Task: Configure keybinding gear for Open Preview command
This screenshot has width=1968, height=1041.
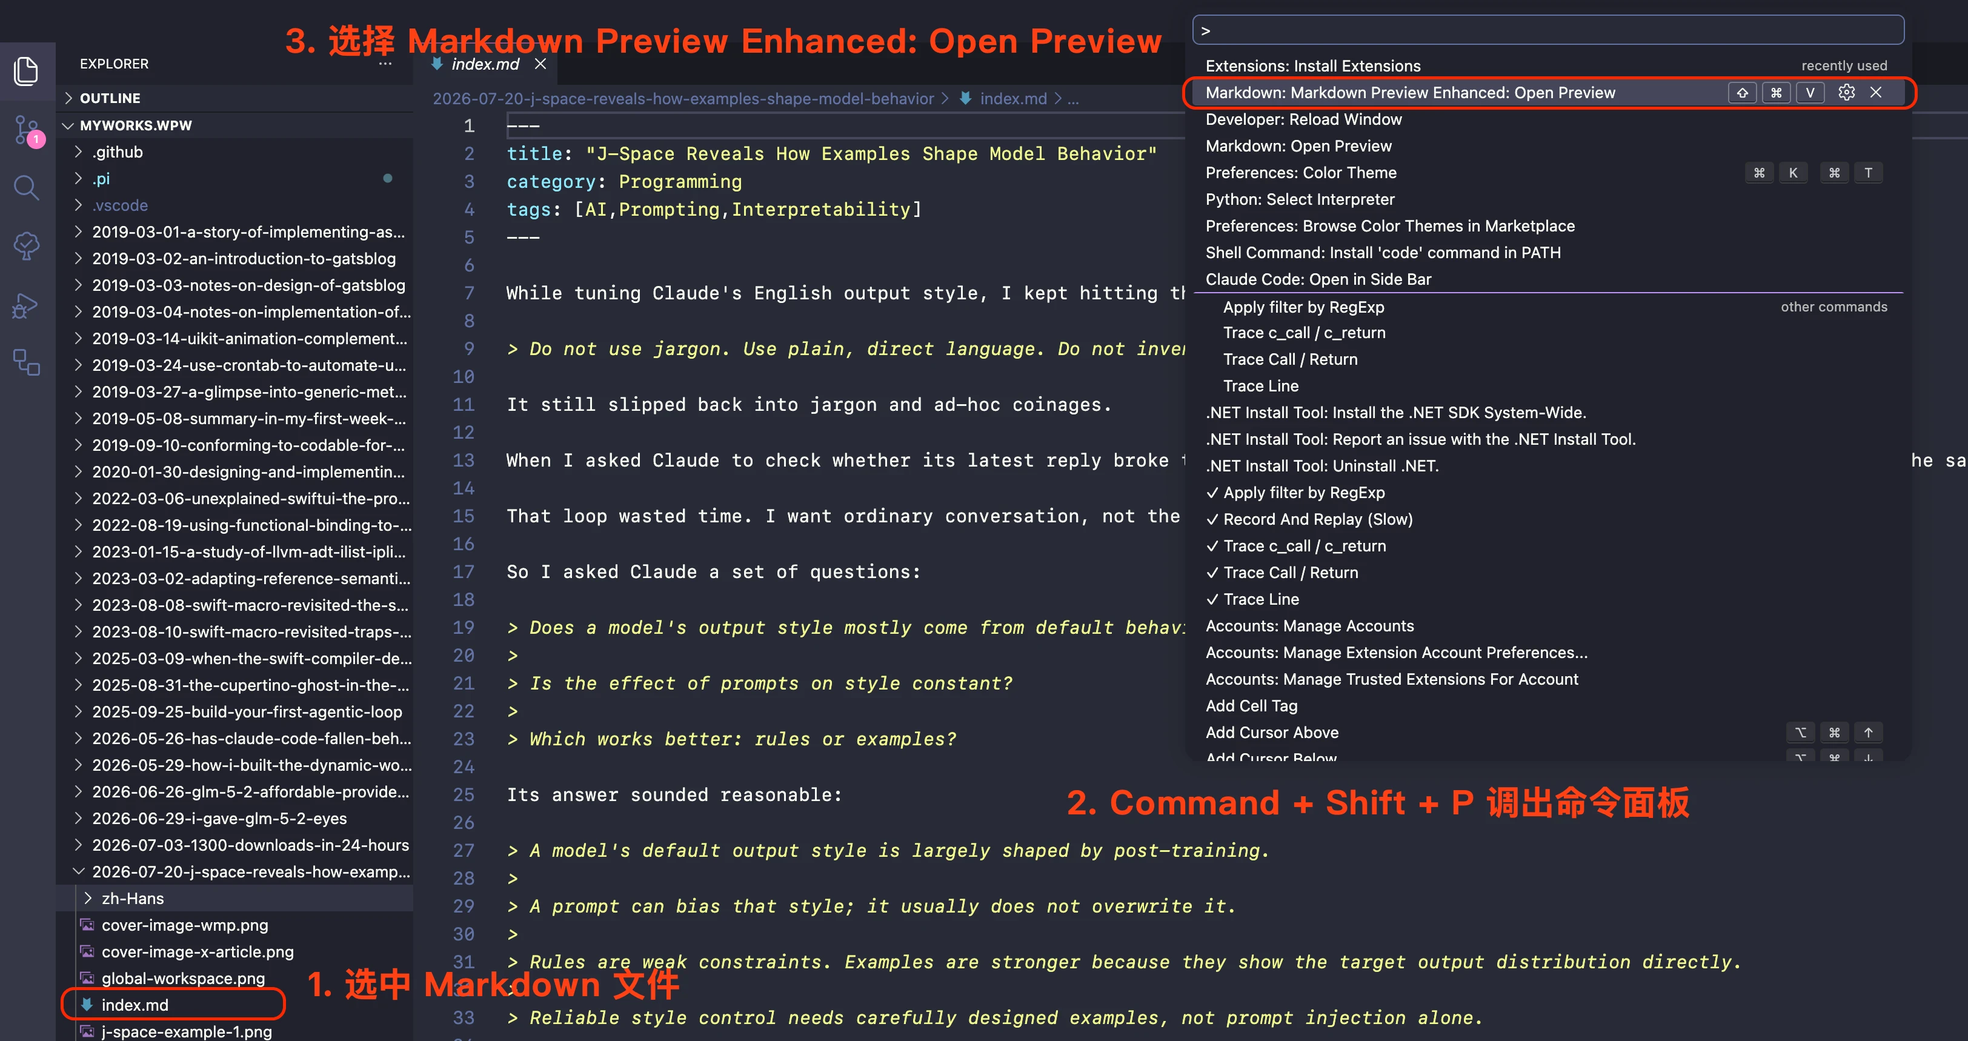Action: [x=1846, y=93]
